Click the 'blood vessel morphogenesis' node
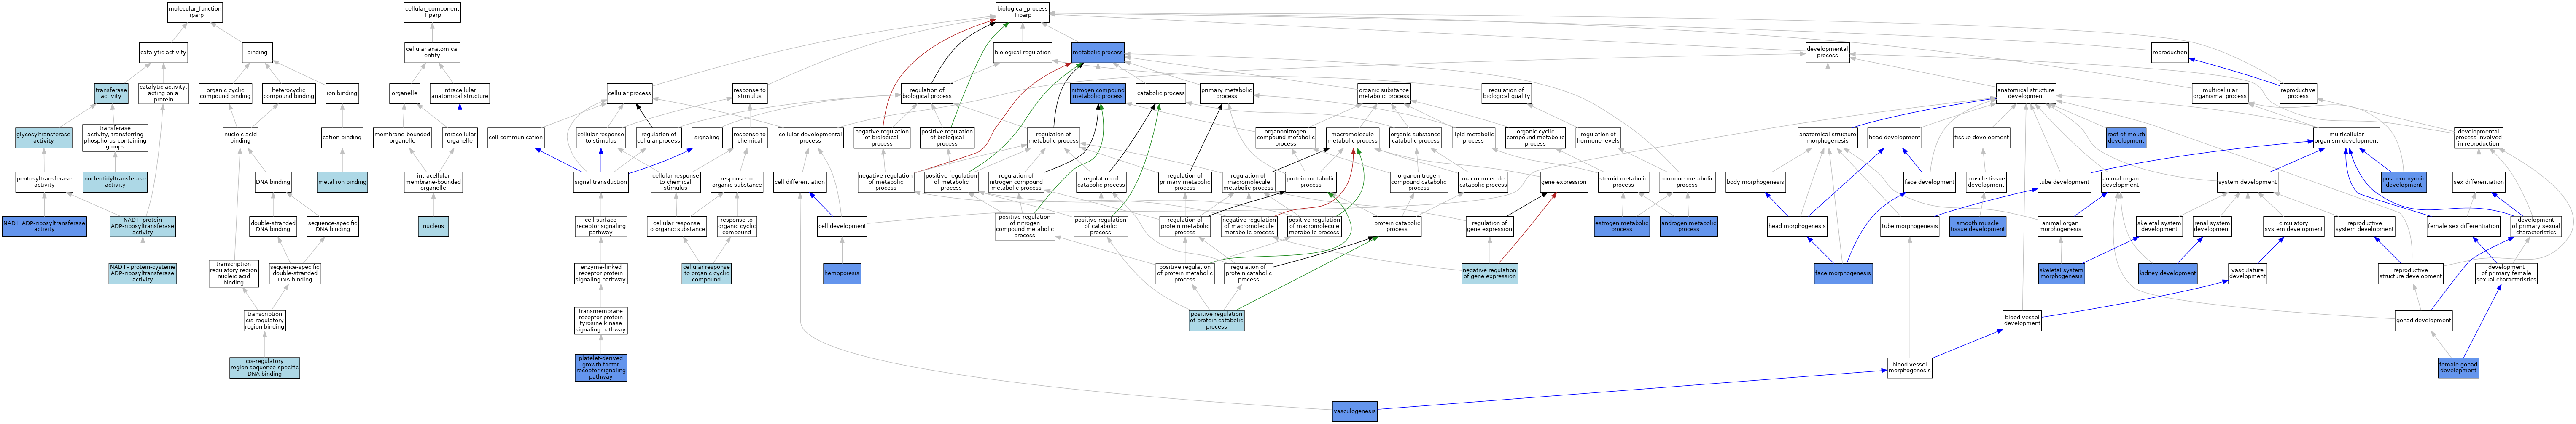This screenshot has height=424, width=2576. pyautogui.click(x=1910, y=368)
